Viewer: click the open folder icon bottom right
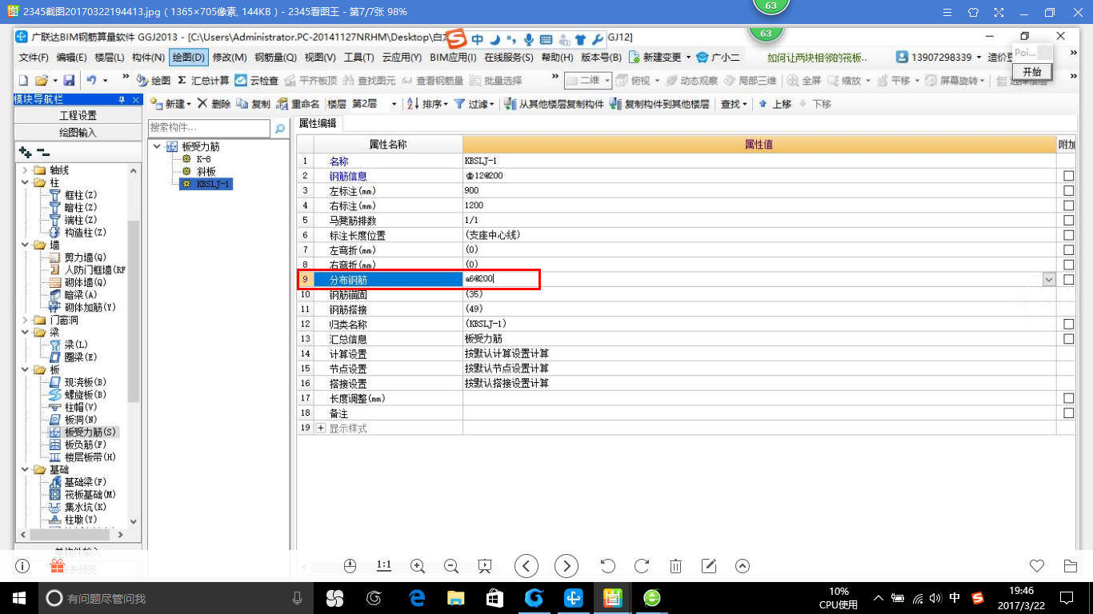Viewport: 1093px width, 614px height. [x=1071, y=566]
